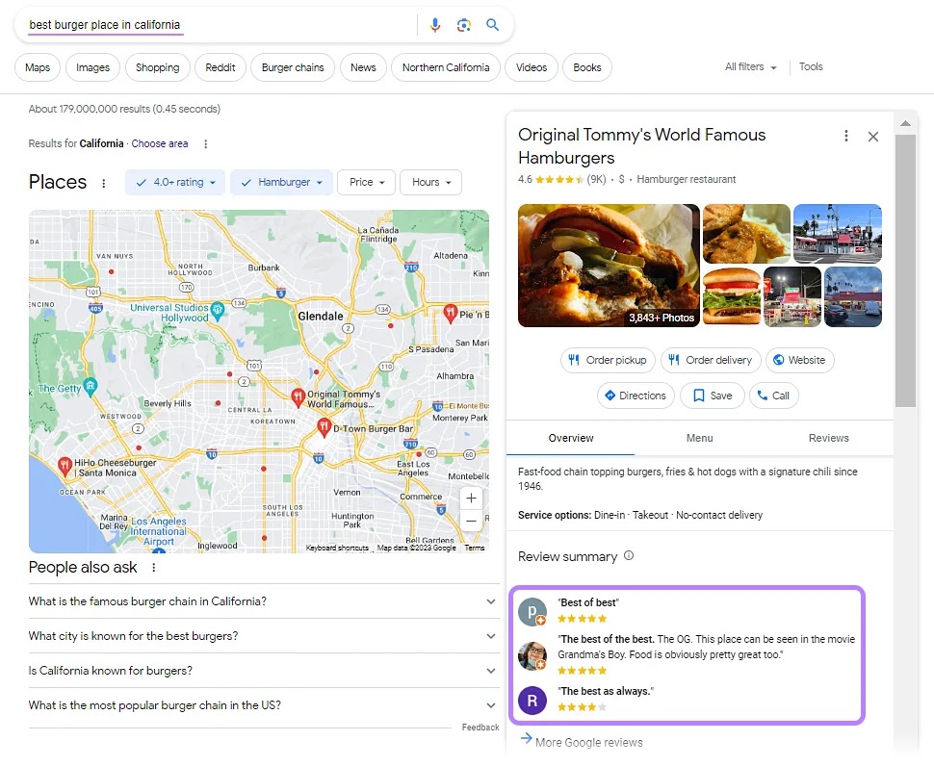The image size is (934, 766).
Task: Close the Original Tommy's info panel
Action: click(x=873, y=137)
